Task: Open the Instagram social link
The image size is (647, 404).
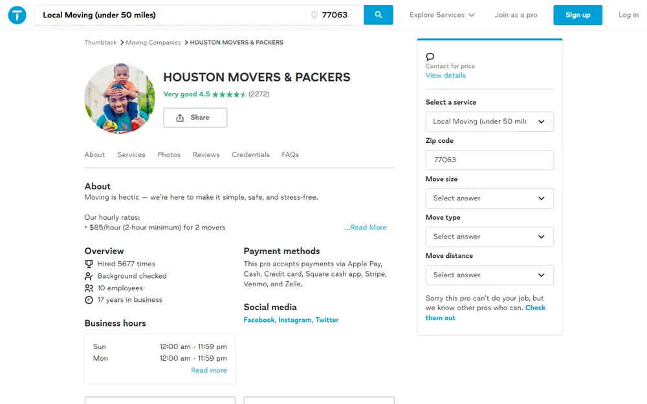Action: coord(294,320)
